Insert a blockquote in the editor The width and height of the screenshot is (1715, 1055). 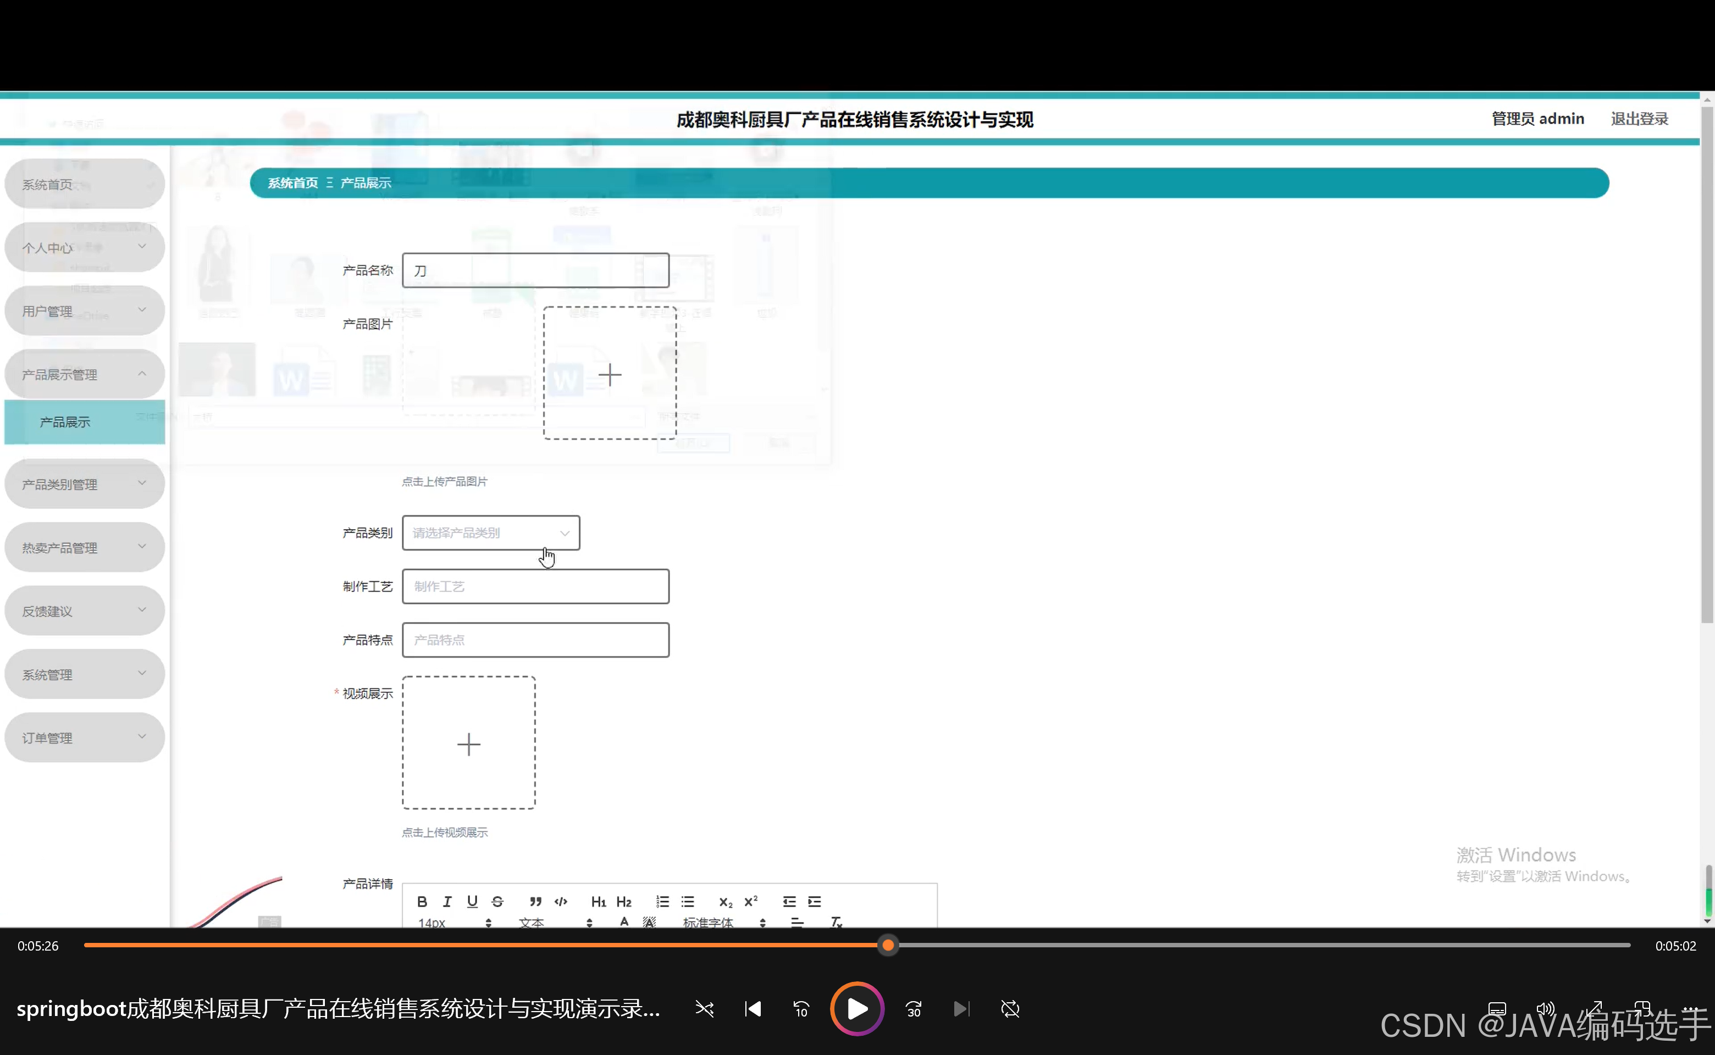point(535,902)
